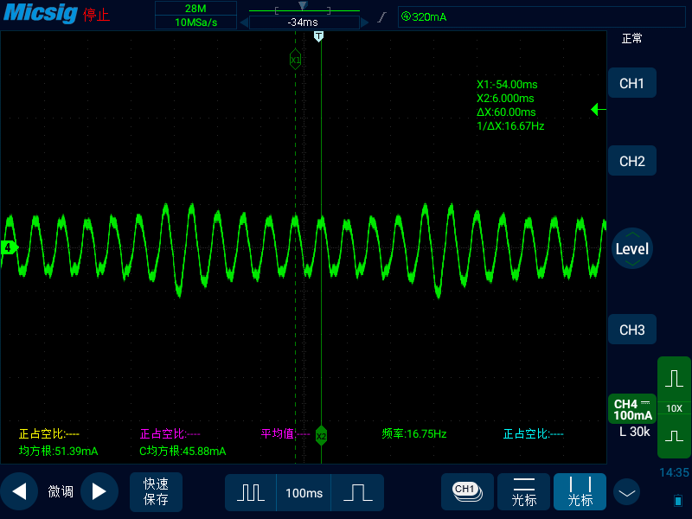692x519 pixels.
Task: Select the CH1 channel tab
Action: click(632, 83)
